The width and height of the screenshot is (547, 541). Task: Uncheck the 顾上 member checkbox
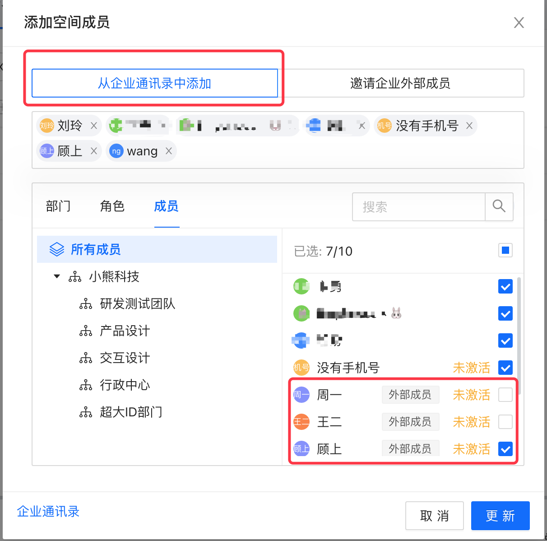505,449
